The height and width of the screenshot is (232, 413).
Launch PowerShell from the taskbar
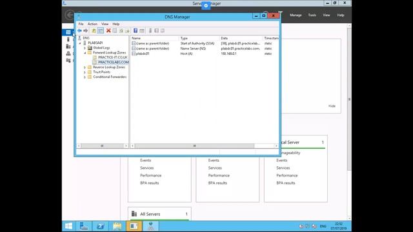tap(101, 226)
